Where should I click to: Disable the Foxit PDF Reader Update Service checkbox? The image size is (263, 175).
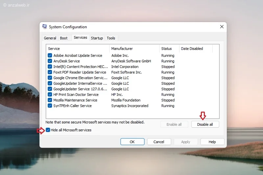[x=50, y=72]
